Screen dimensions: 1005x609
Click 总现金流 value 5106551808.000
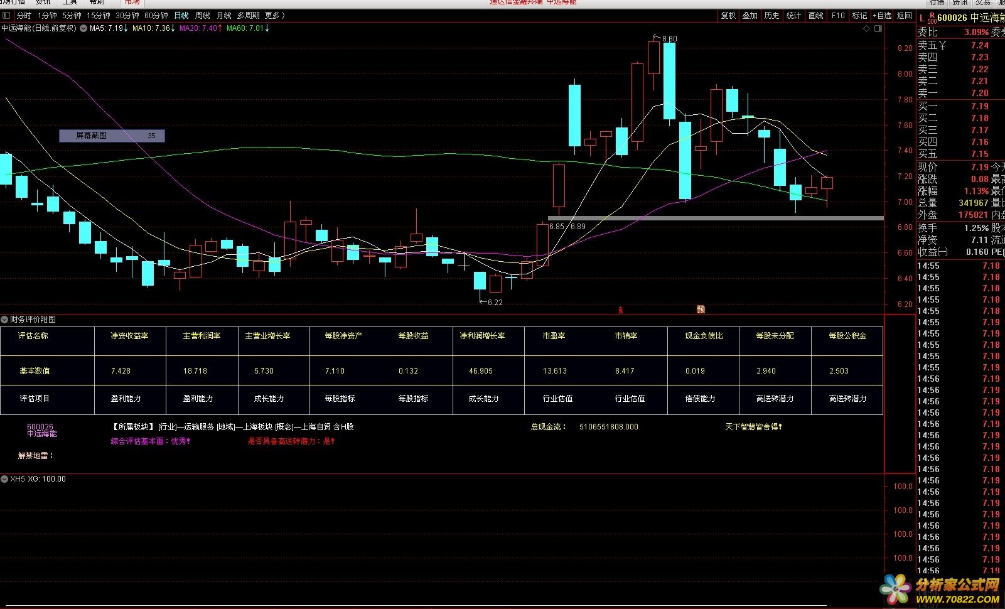[x=608, y=427]
